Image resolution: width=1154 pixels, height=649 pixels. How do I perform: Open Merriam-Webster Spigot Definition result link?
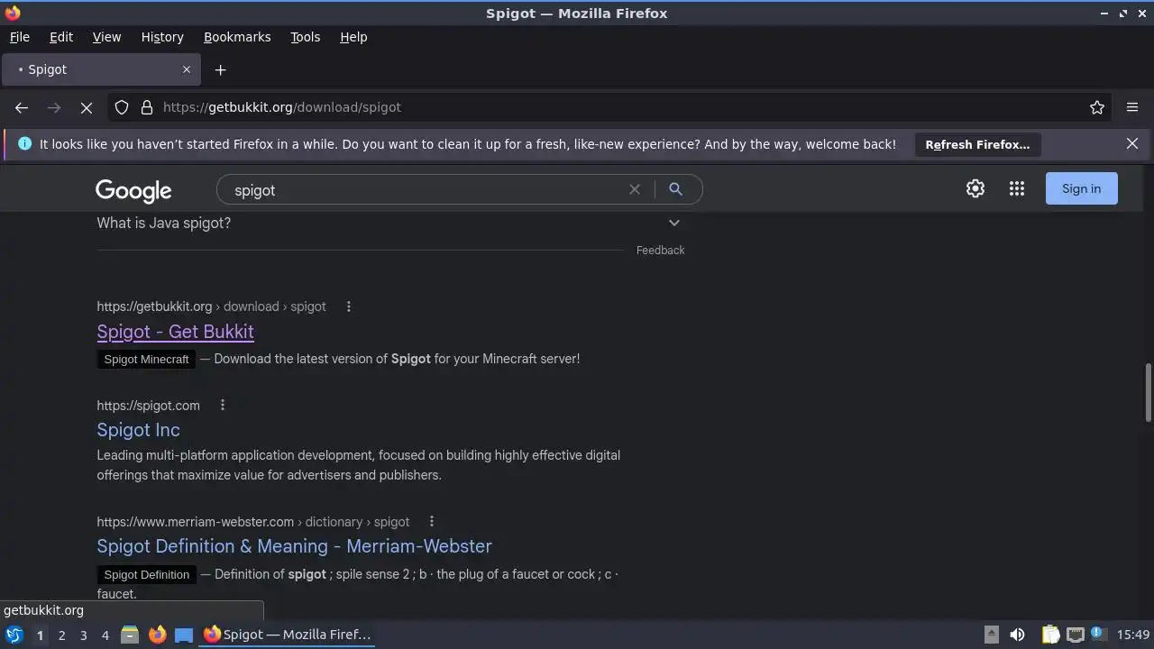pos(294,546)
